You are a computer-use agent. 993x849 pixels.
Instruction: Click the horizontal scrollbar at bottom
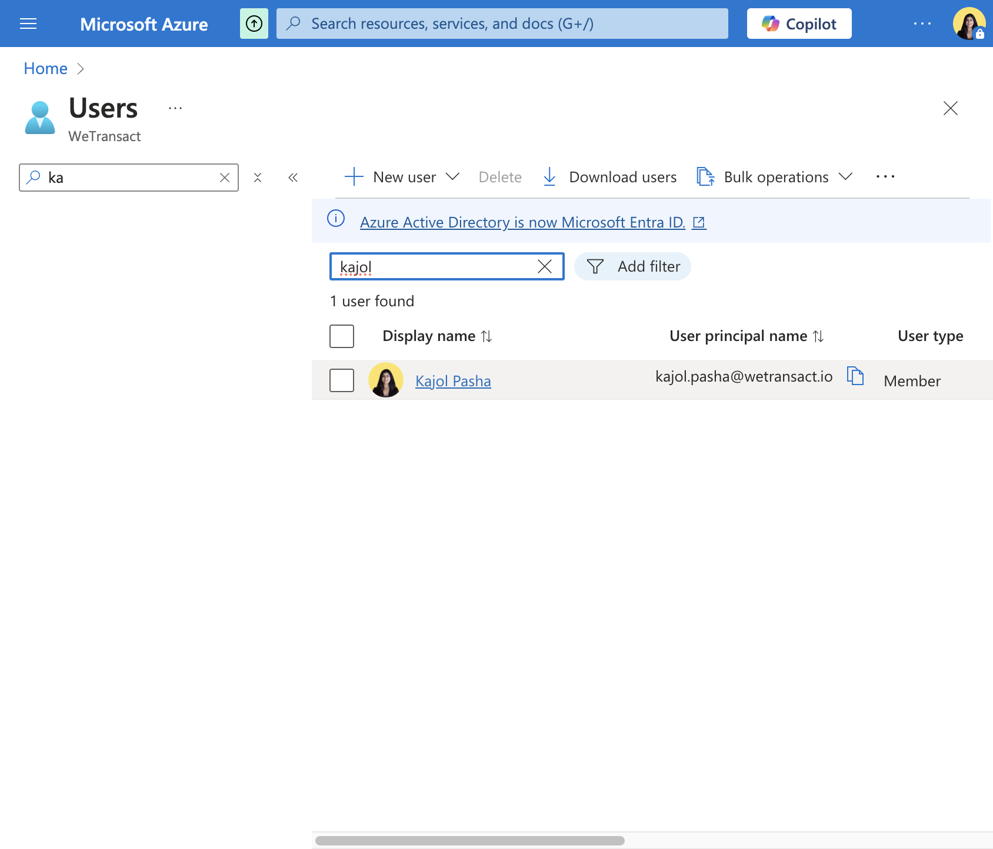click(469, 841)
